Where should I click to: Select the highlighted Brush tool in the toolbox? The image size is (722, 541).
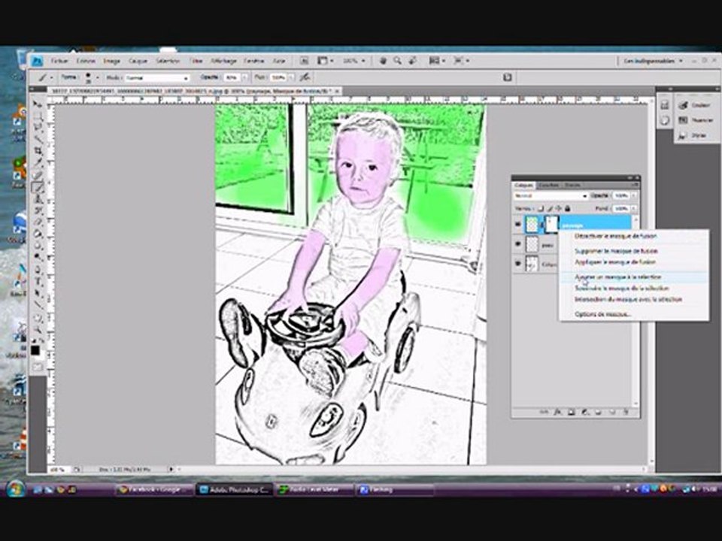coord(37,187)
